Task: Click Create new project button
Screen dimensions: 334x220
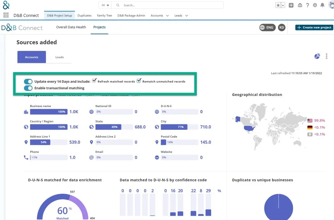Action: click(314, 27)
